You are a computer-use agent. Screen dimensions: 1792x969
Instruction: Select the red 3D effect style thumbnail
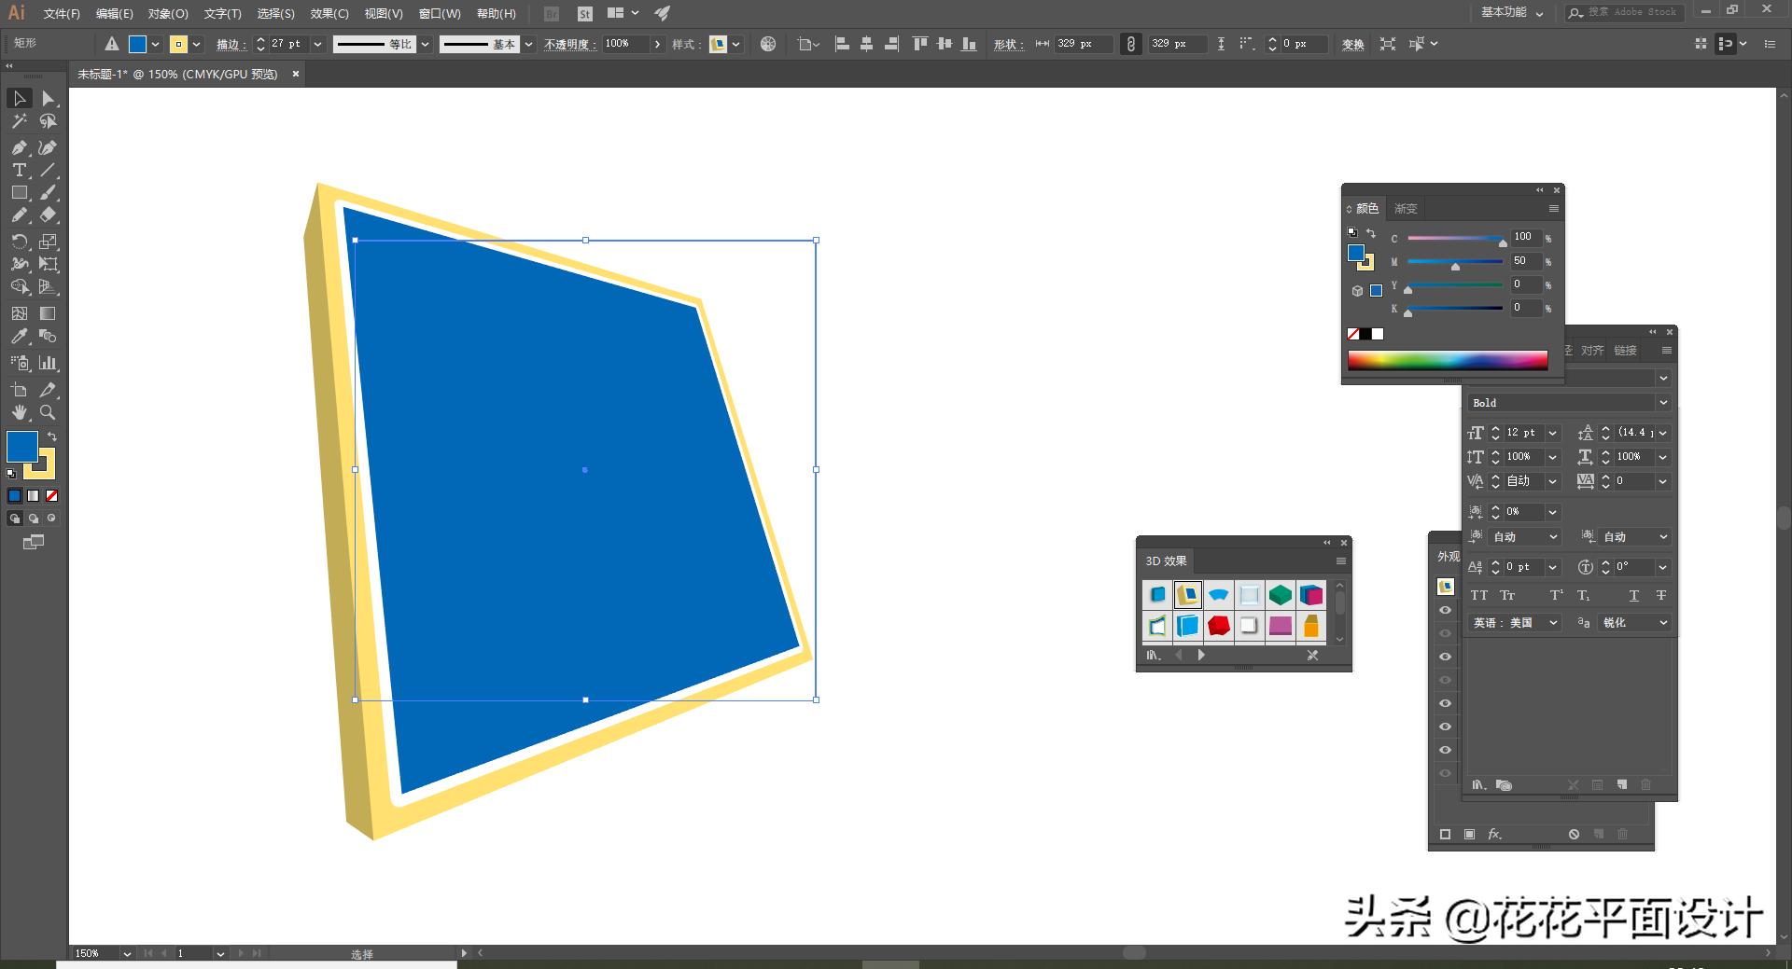coord(1218,626)
